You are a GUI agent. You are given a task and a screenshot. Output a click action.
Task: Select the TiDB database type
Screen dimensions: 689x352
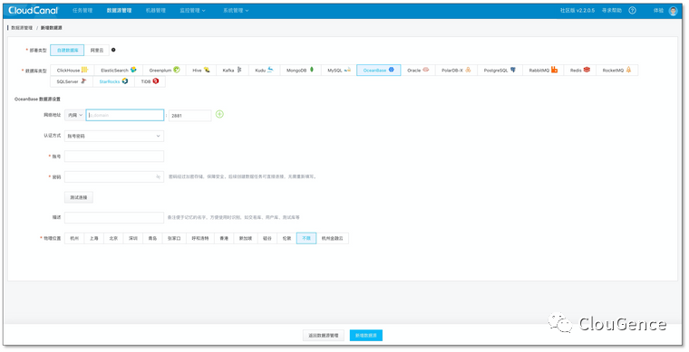[150, 81]
